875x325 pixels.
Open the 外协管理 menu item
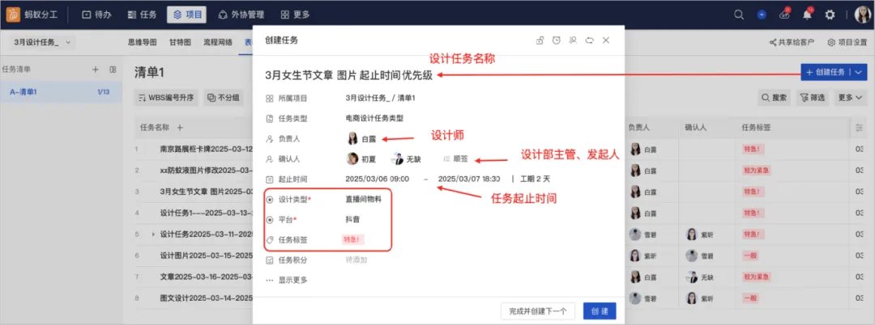pyautogui.click(x=241, y=15)
